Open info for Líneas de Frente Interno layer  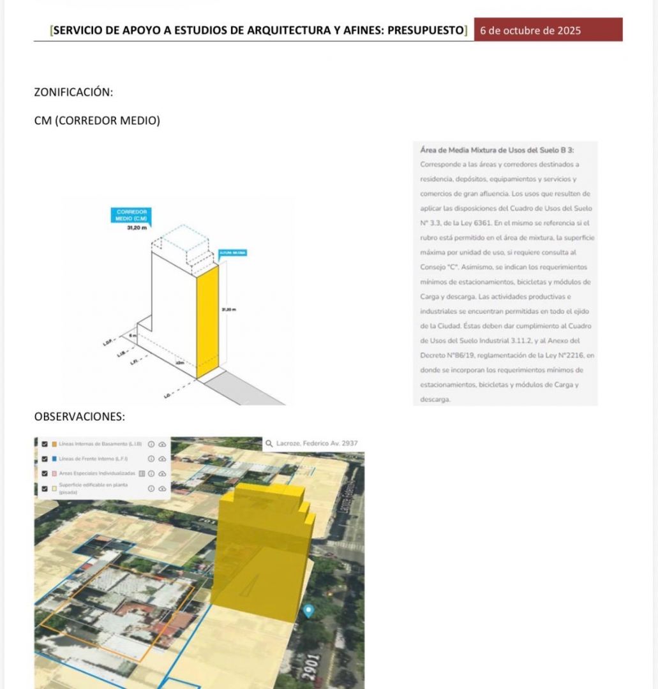click(151, 459)
